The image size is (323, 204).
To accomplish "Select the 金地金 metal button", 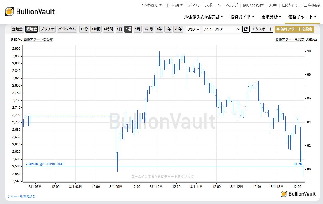I will pos(17,29).
